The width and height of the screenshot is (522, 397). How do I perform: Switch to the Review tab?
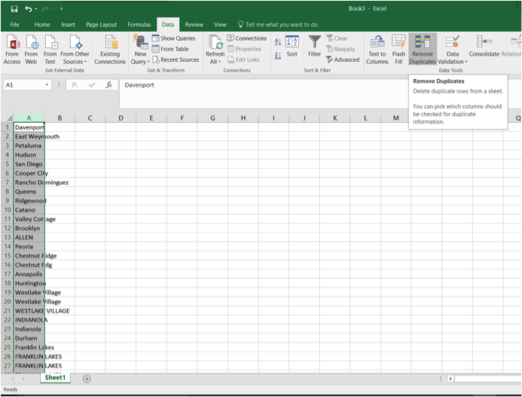(x=194, y=25)
